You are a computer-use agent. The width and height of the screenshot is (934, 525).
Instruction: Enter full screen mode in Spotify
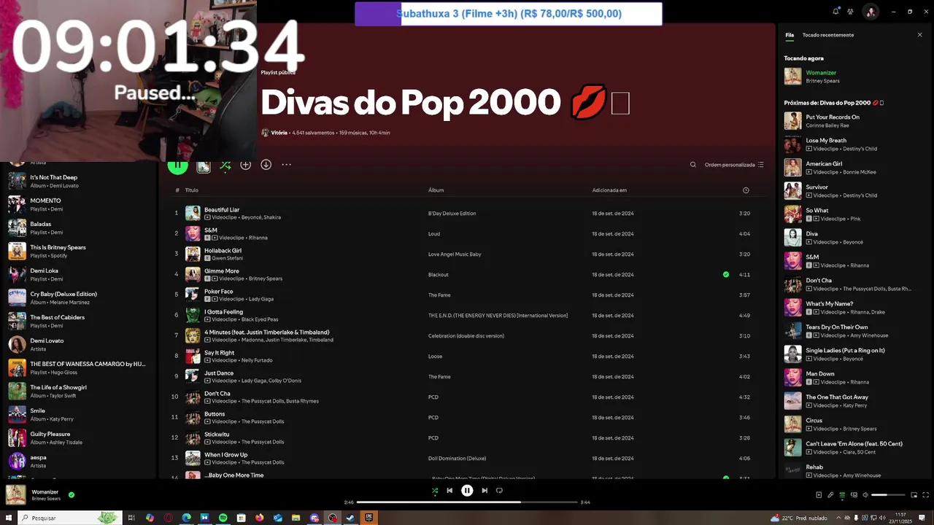tap(925, 495)
